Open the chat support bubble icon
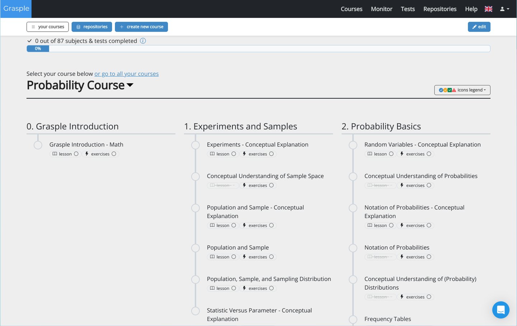 [x=501, y=310]
